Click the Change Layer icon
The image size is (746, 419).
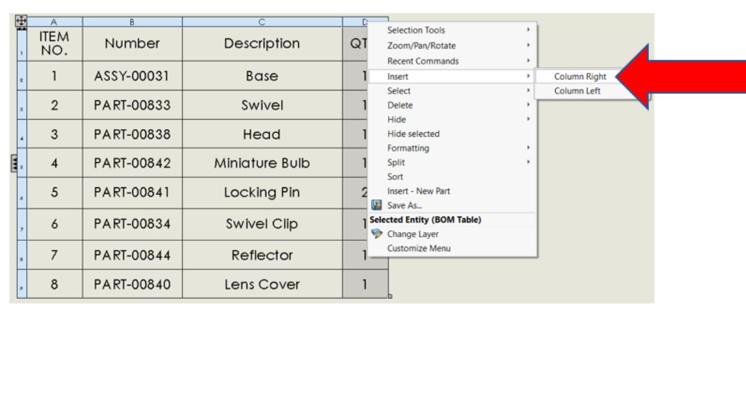[x=375, y=234]
